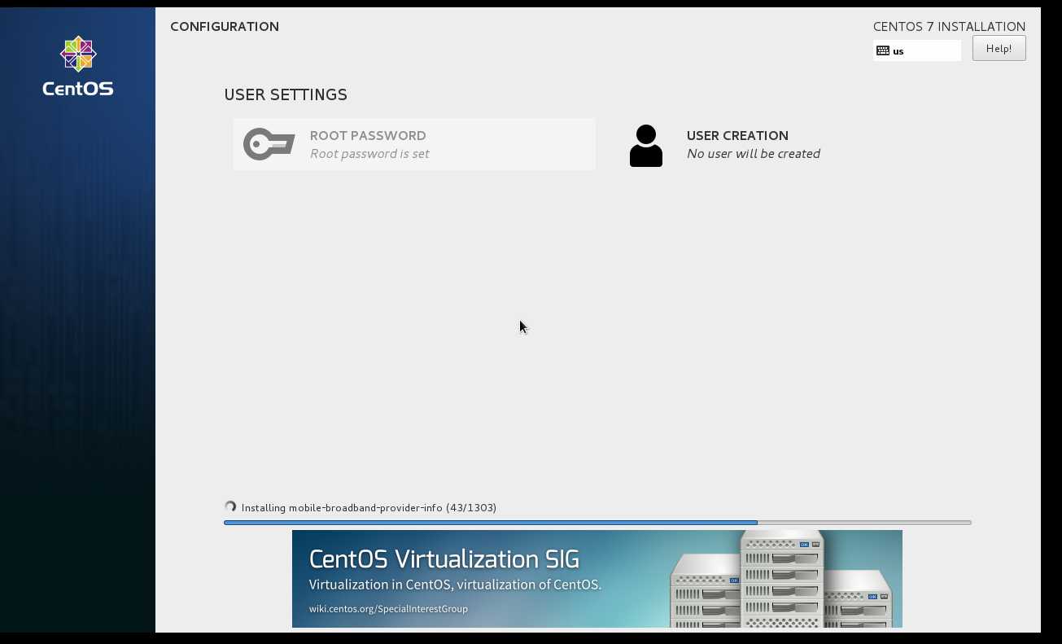Open the Help! button
The image size is (1062, 644).
(999, 48)
